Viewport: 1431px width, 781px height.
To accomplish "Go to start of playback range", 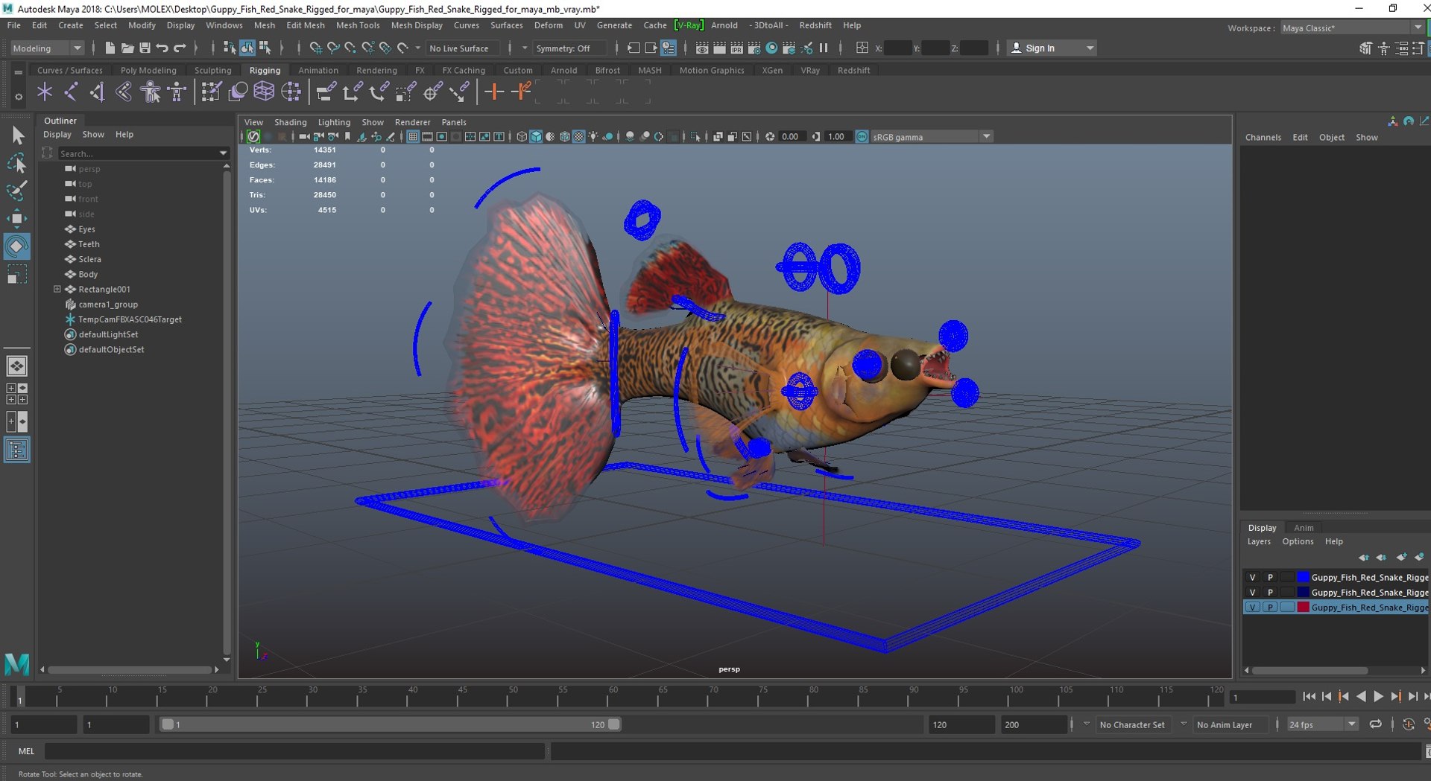I will tap(1309, 697).
